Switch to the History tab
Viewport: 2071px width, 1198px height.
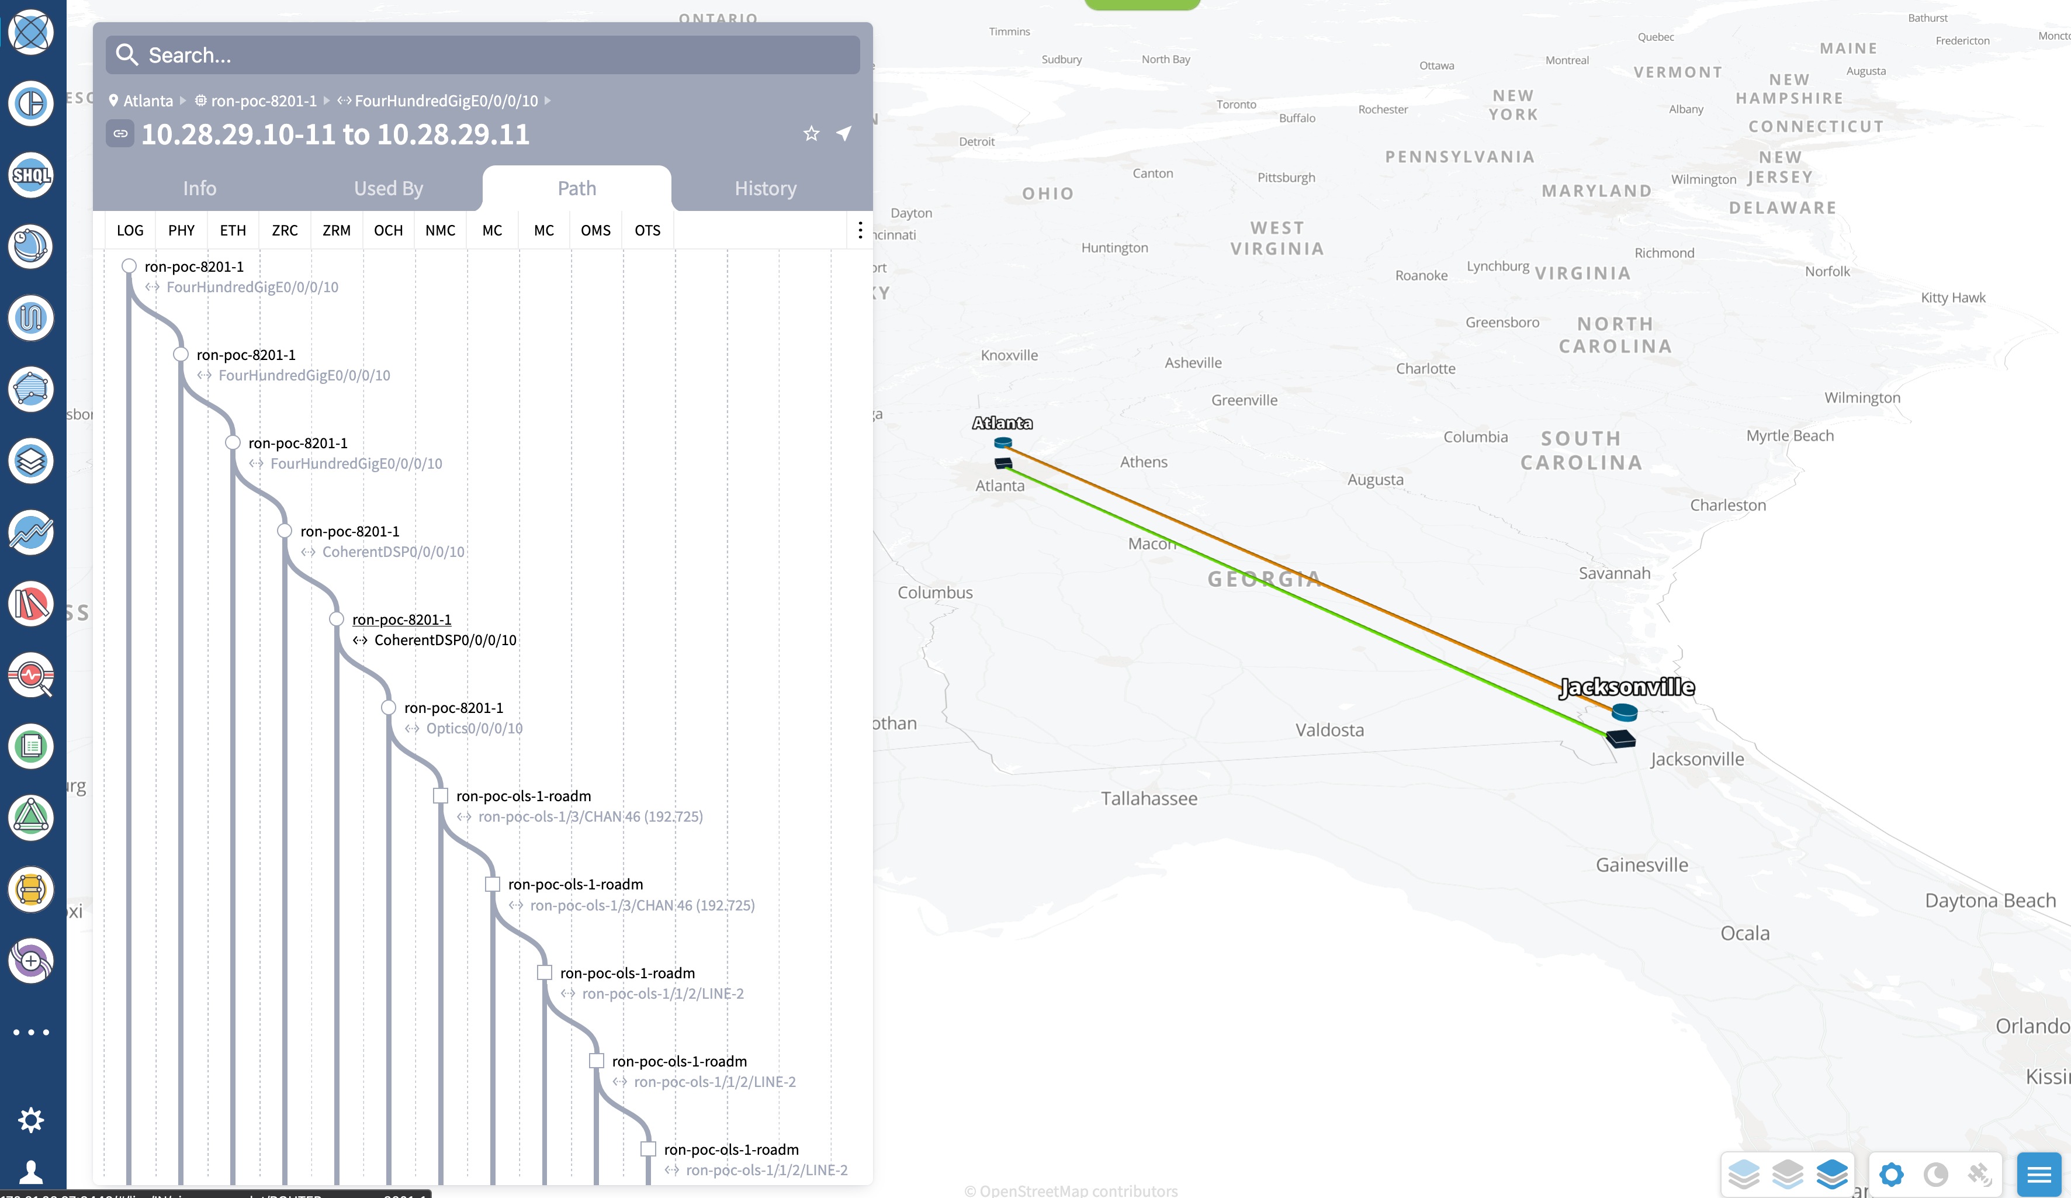tap(765, 188)
